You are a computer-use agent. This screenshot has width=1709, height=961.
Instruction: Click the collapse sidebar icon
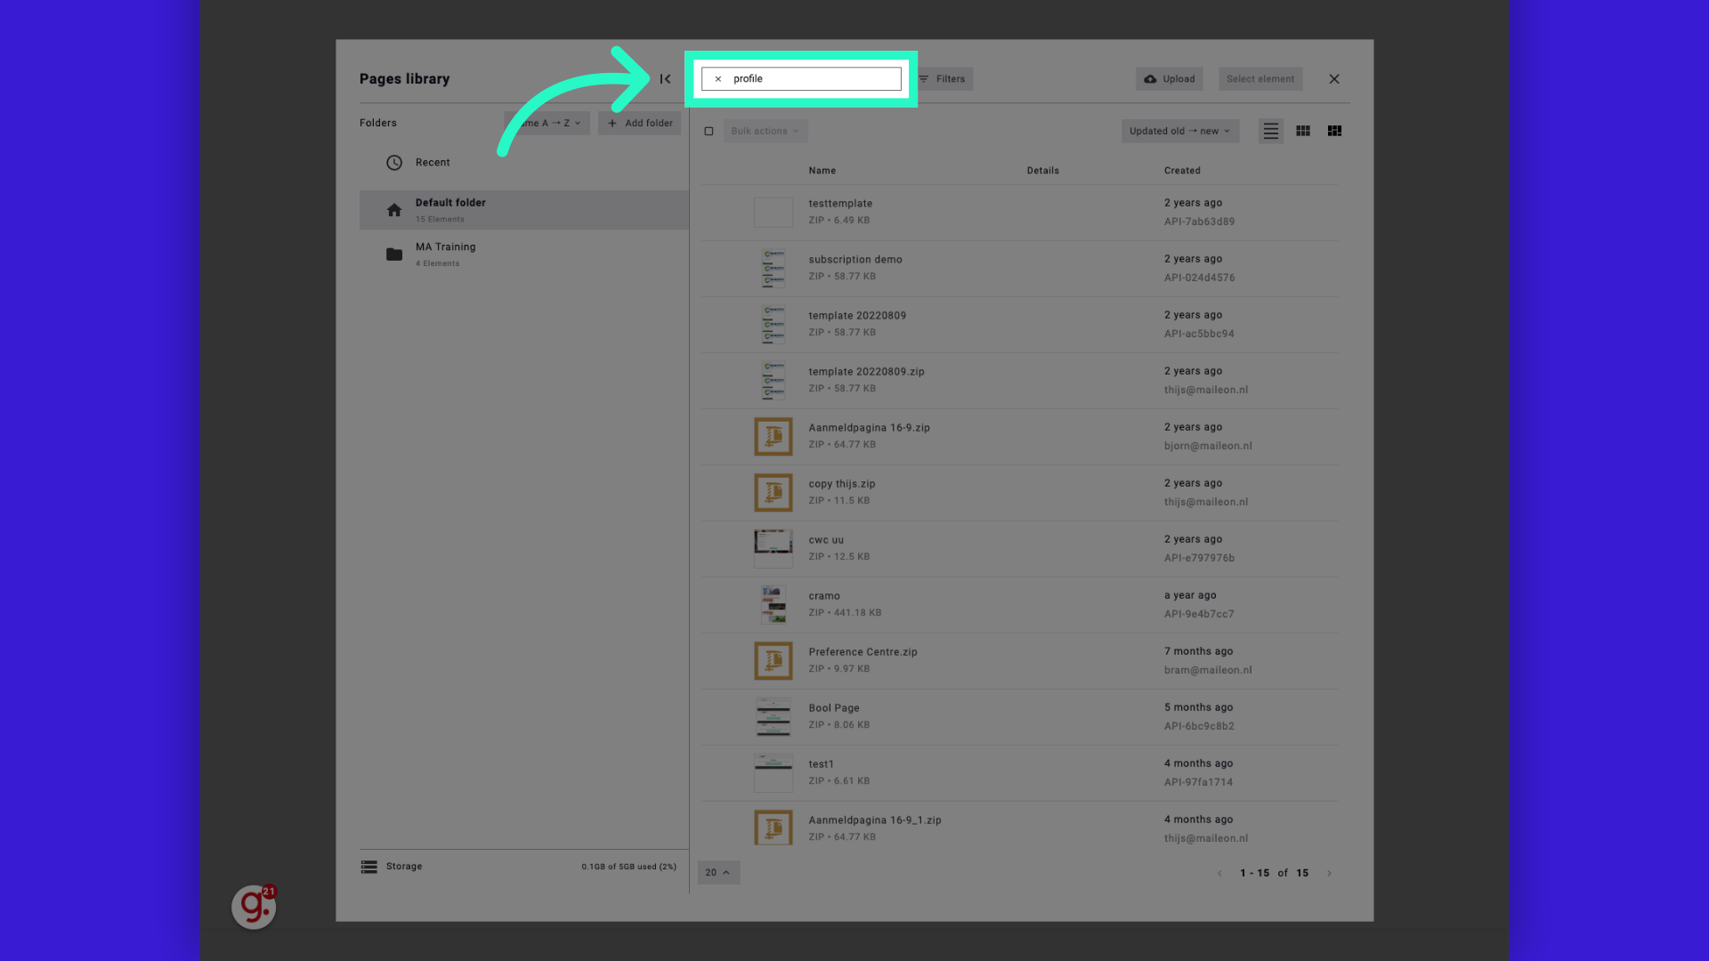(666, 78)
